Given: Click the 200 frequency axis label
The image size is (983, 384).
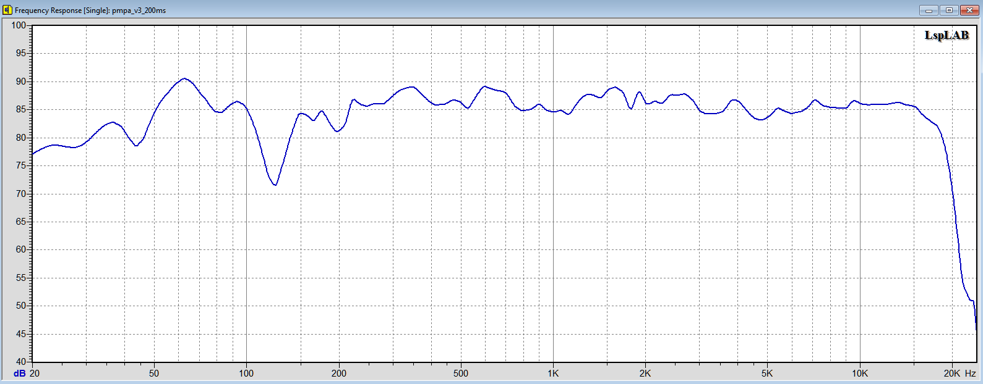Looking at the screenshot, I should (x=339, y=374).
